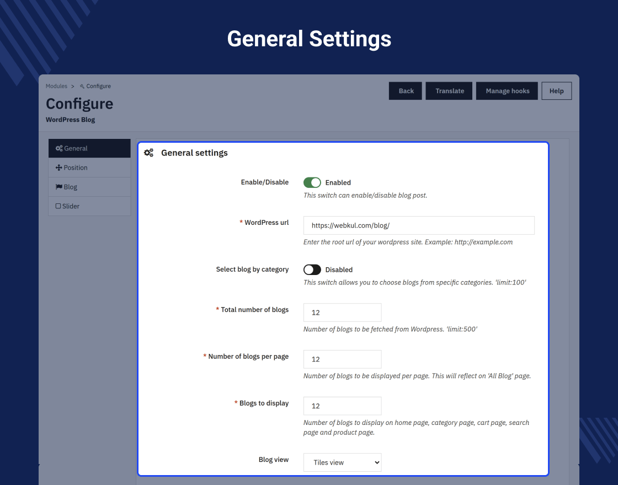Click the Back button
The image size is (618, 485).
pyautogui.click(x=406, y=91)
